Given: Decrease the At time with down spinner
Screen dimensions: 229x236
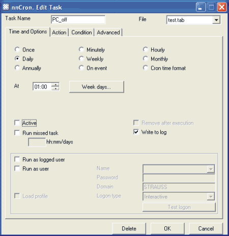Looking at the screenshot, I should 55,88.
